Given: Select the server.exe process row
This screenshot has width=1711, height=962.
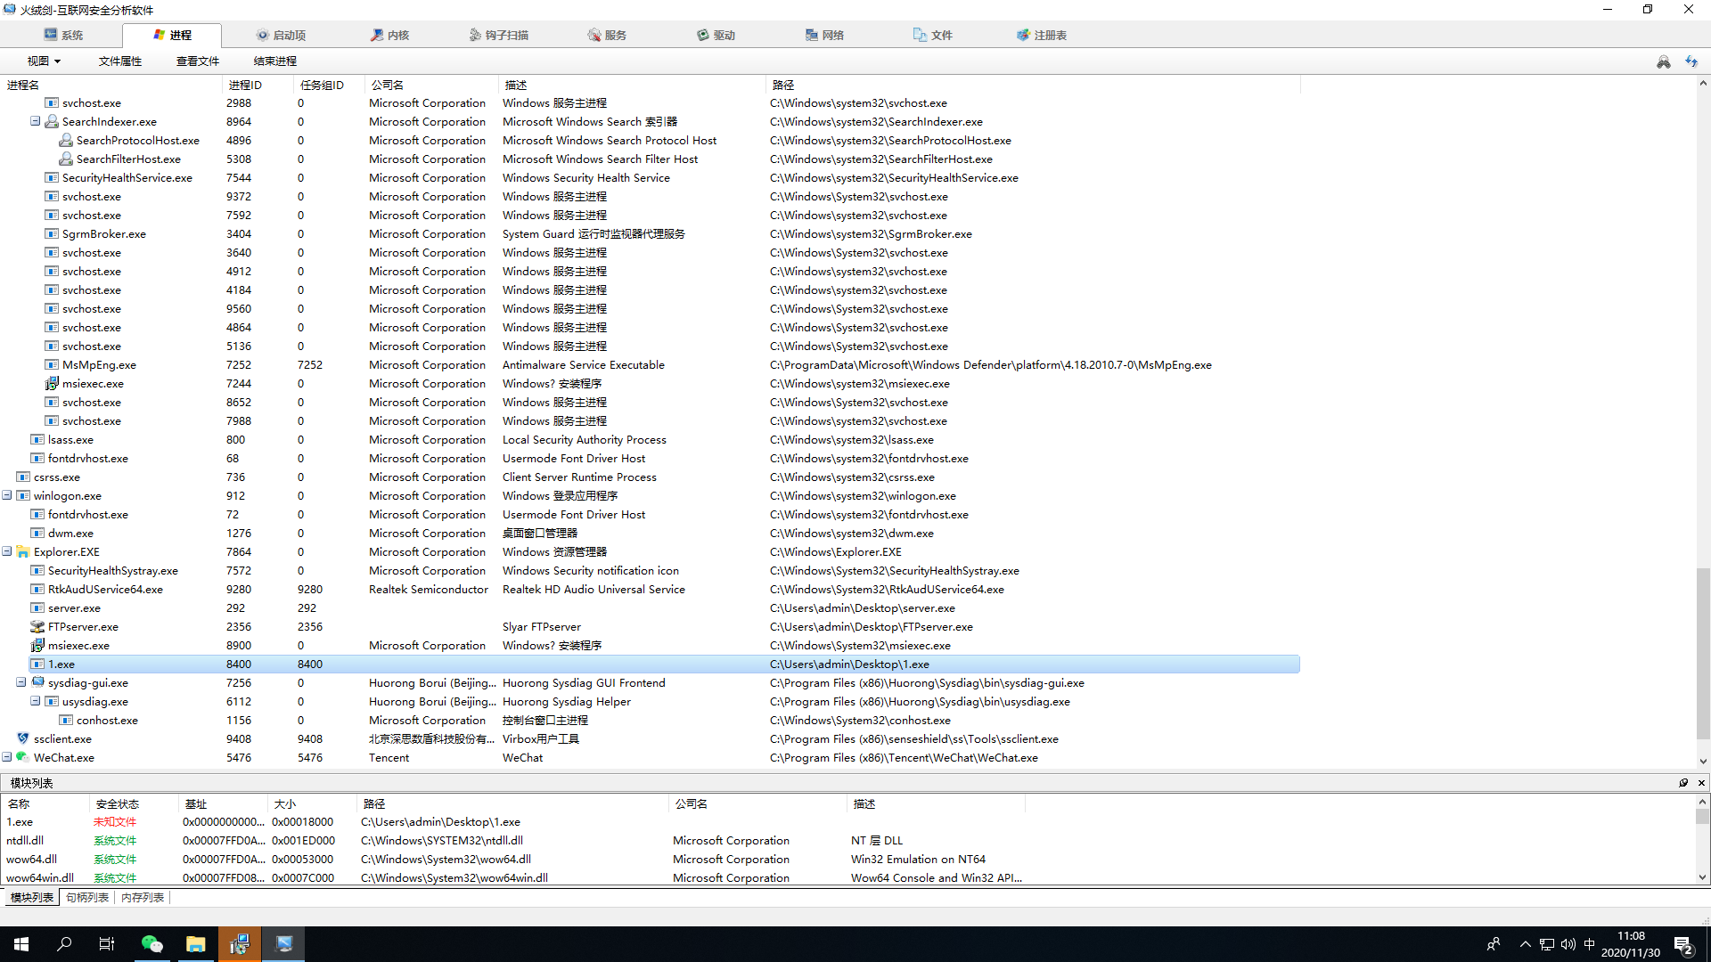Looking at the screenshot, I should [x=75, y=608].
